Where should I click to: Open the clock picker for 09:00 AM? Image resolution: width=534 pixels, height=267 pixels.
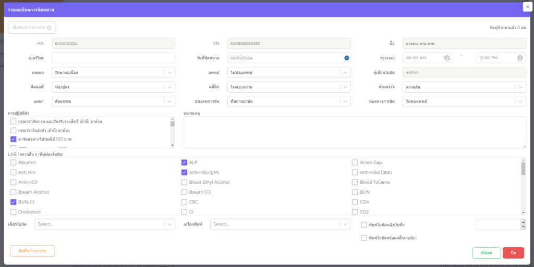pyautogui.click(x=447, y=58)
